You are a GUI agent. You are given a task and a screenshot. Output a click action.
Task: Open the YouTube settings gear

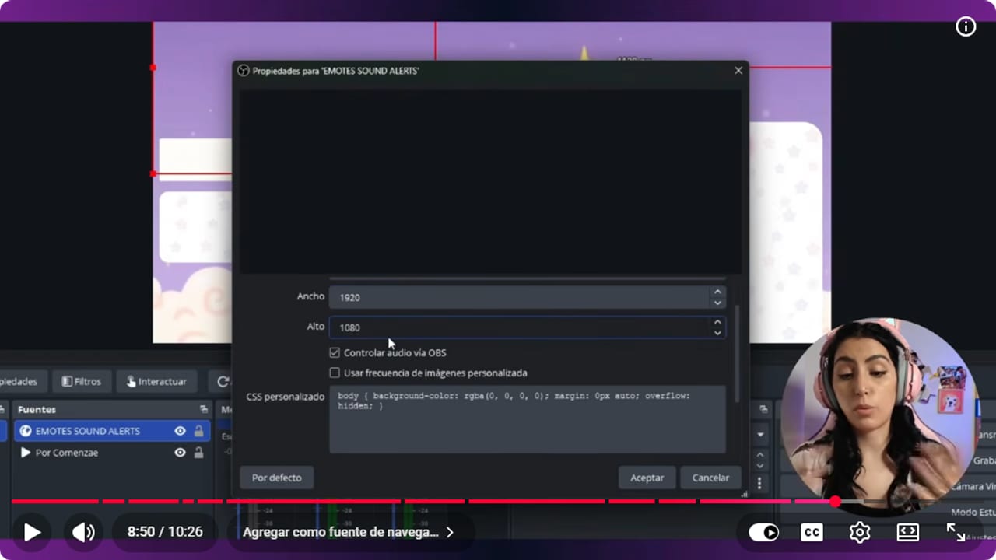pos(860,532)
